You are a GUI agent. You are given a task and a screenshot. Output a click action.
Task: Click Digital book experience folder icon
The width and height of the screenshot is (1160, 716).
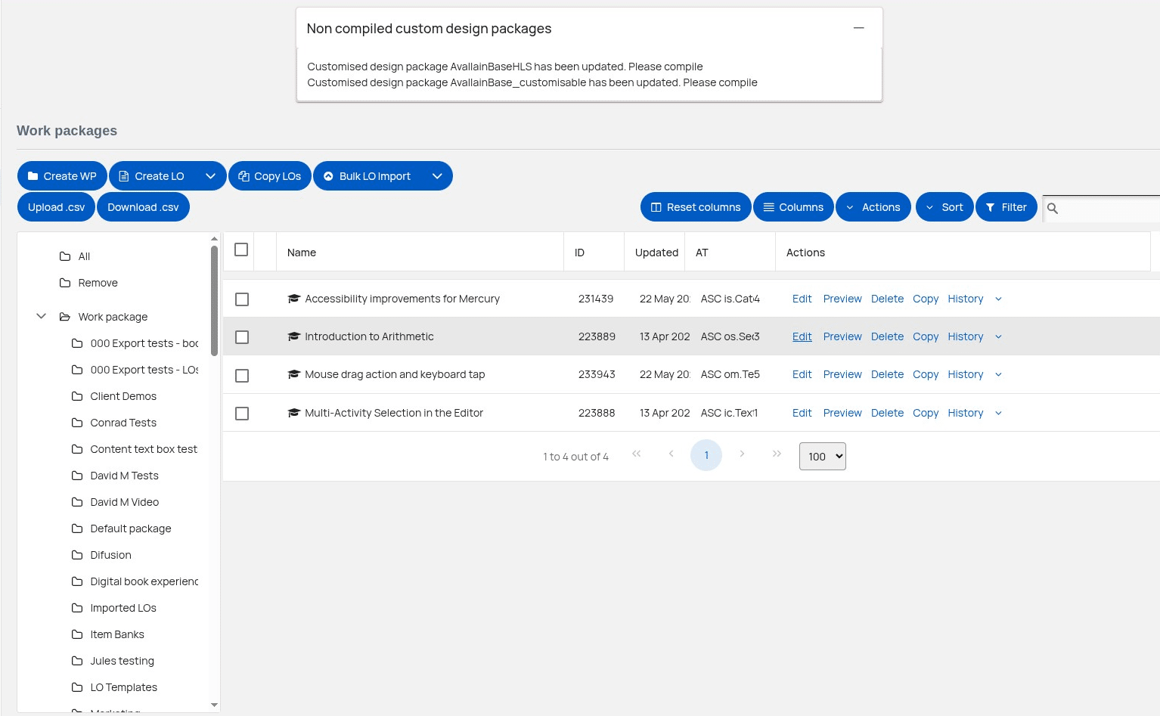point(77,581)
